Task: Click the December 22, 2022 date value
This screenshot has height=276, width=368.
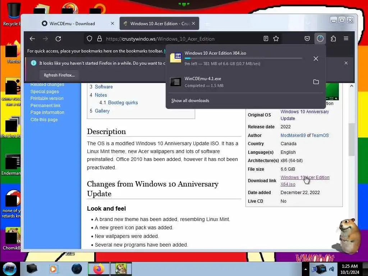Action: (x=300, y=193)
